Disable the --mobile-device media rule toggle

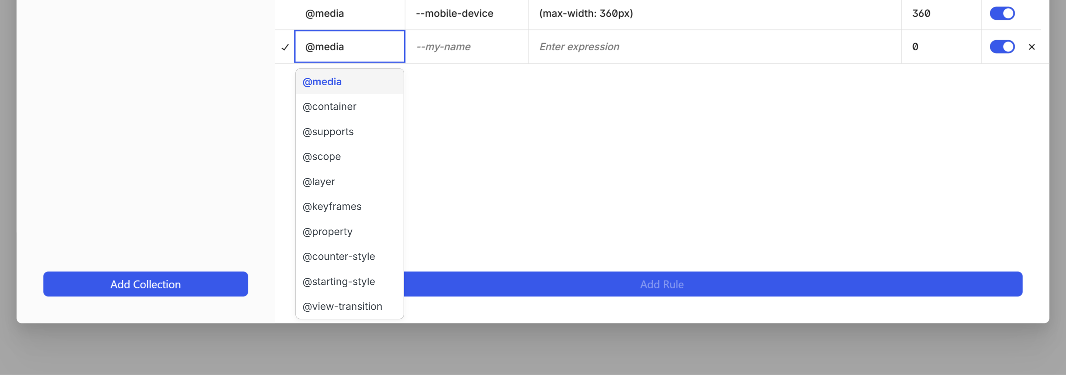pyautogui.click(x=1002, y=13)
